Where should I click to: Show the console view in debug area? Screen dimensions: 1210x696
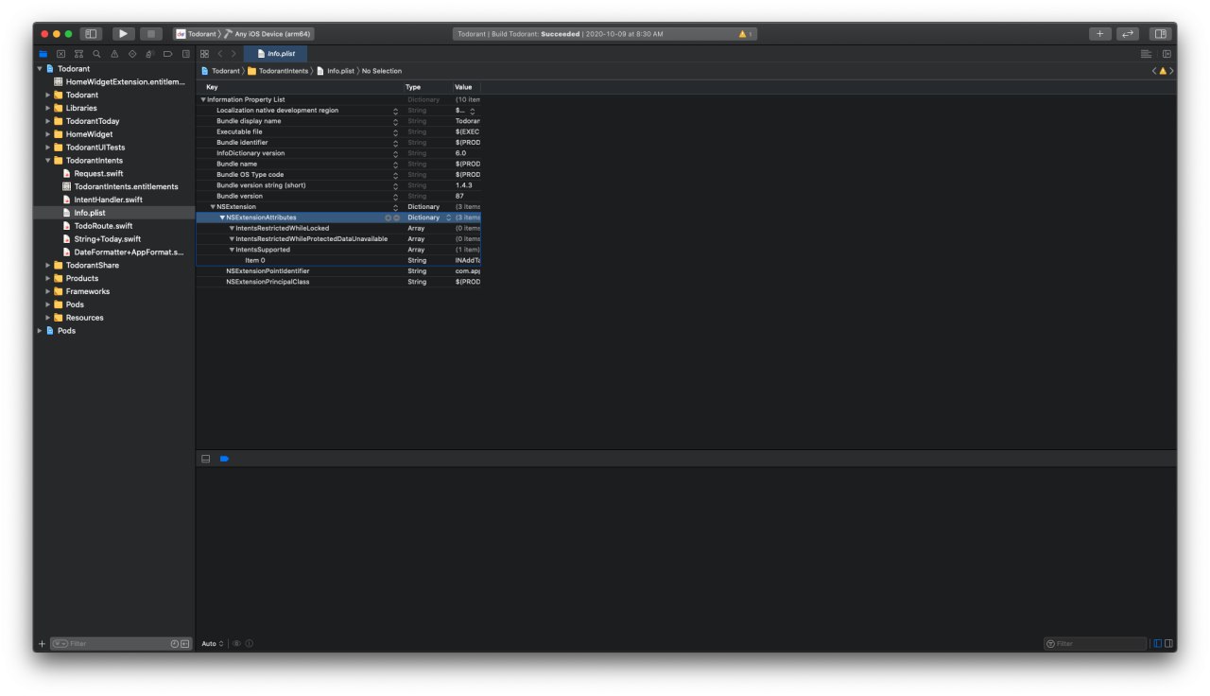point(1169,644)
